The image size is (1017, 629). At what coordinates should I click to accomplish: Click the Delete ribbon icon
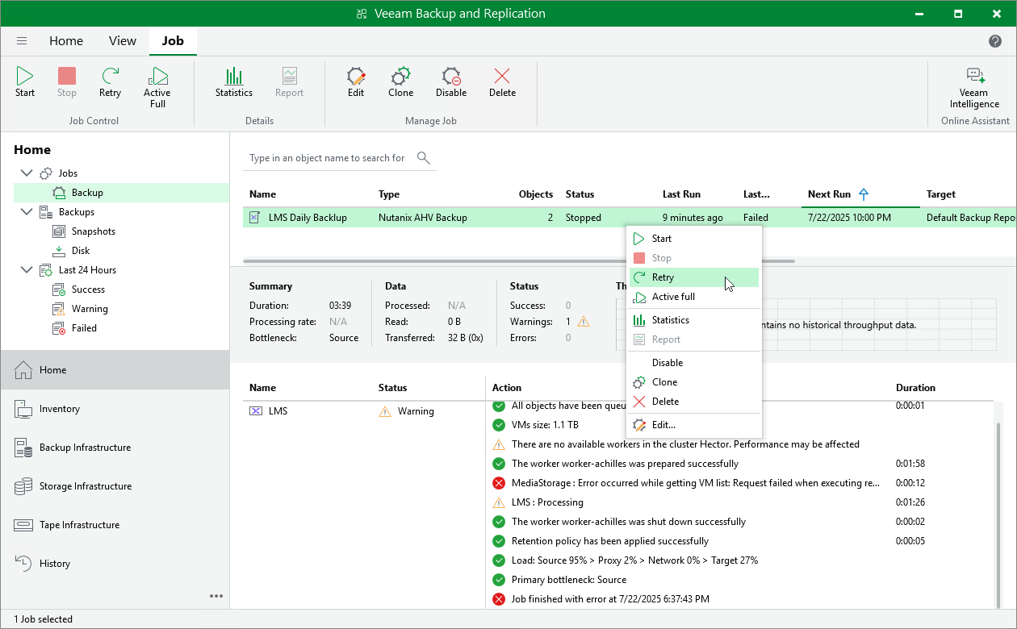502,83
